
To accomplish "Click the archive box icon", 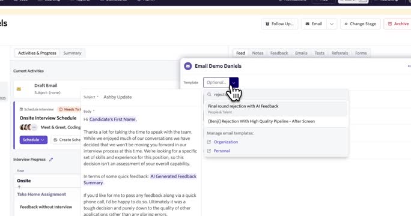I will (x=390, y=24).
